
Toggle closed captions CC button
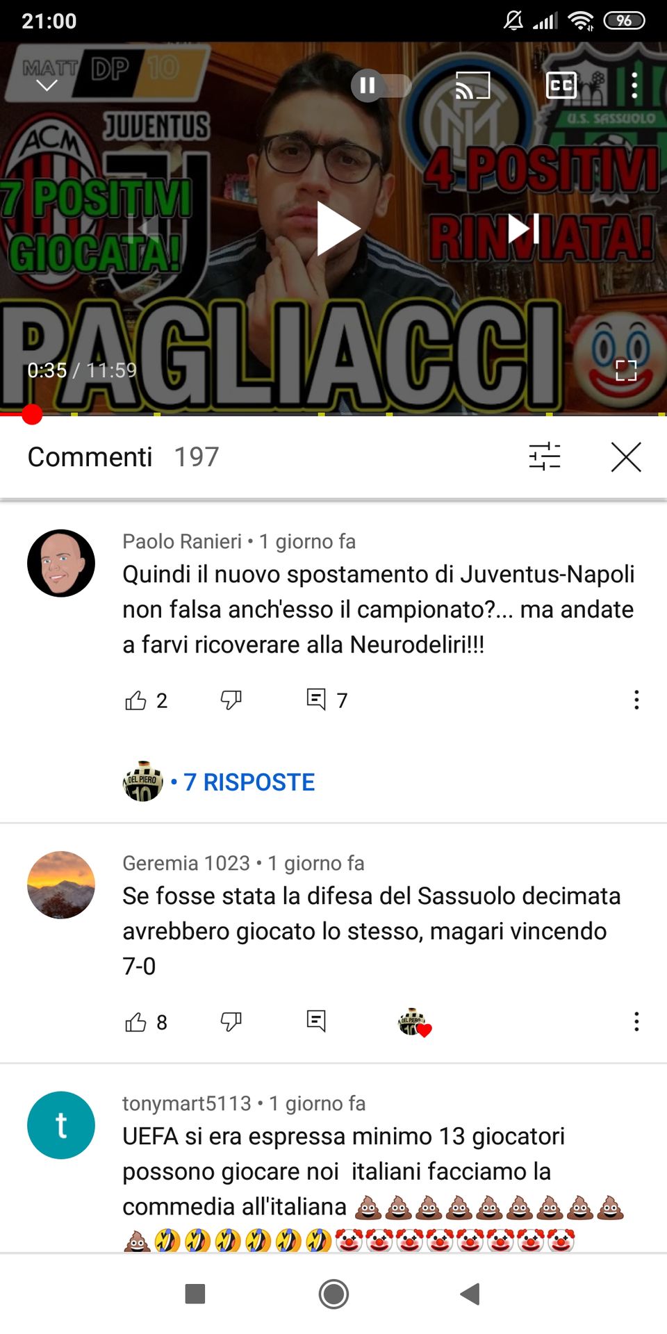[x=561, y=85]
